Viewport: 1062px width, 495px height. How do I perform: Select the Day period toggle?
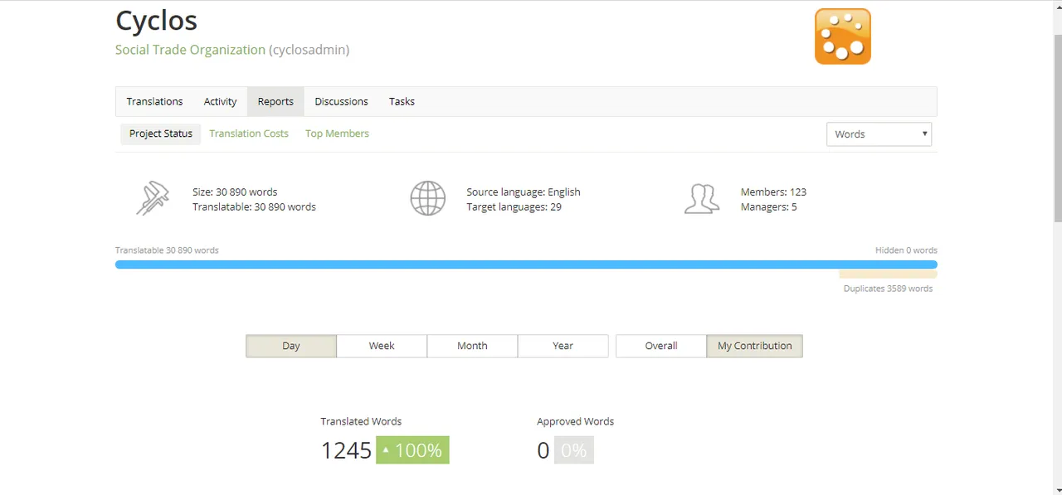point(291,346)
